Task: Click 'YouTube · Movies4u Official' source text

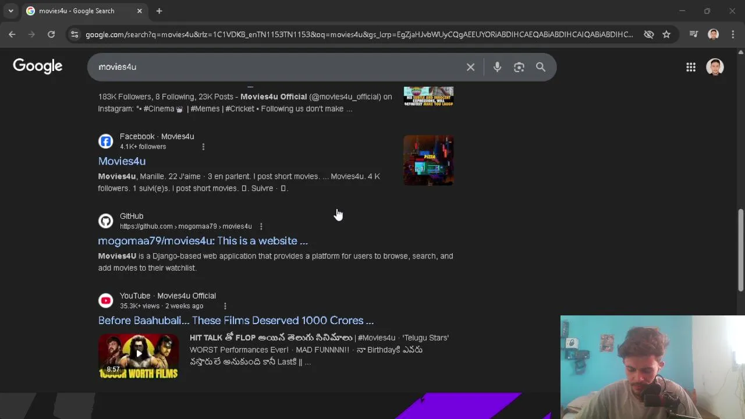Action: 168,296
